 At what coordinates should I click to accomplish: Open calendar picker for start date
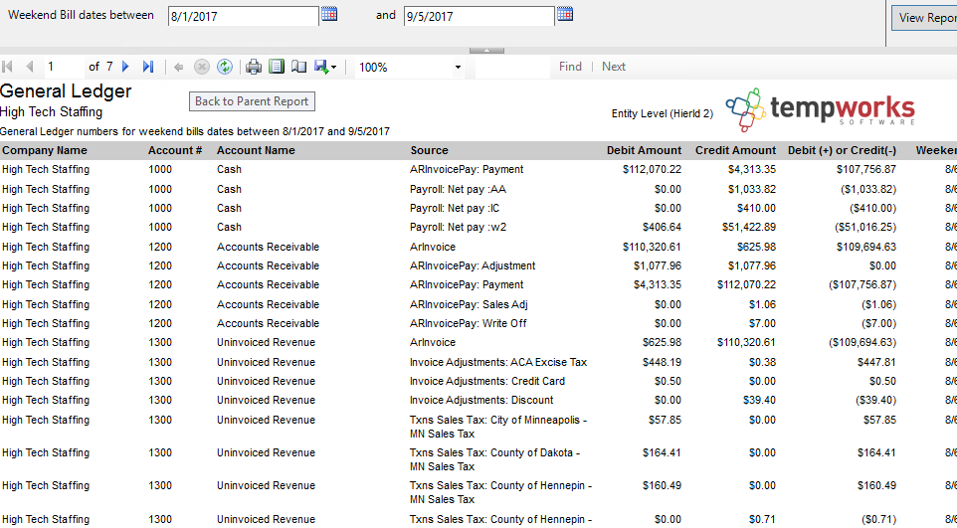(329, 14)
